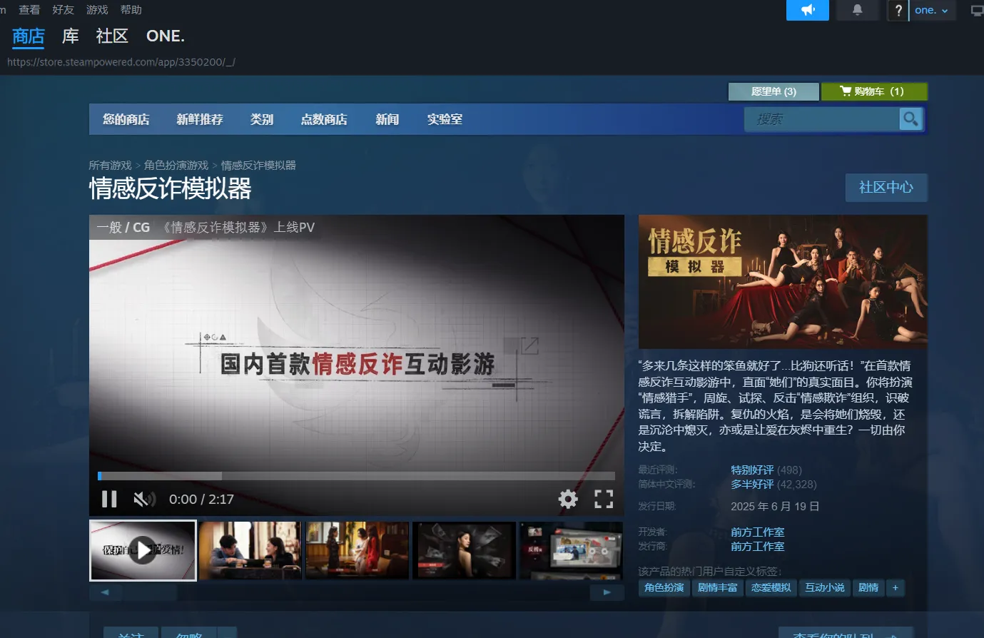Open the 社区中心 community hub
Image resolution: width=984 pixels, height=638 pixels.
pos(886,187)
